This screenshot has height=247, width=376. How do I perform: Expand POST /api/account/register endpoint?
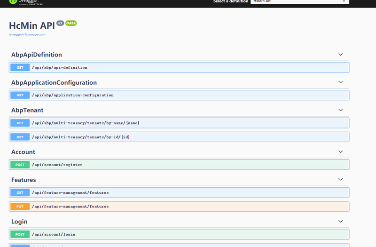tap(179, 165)
